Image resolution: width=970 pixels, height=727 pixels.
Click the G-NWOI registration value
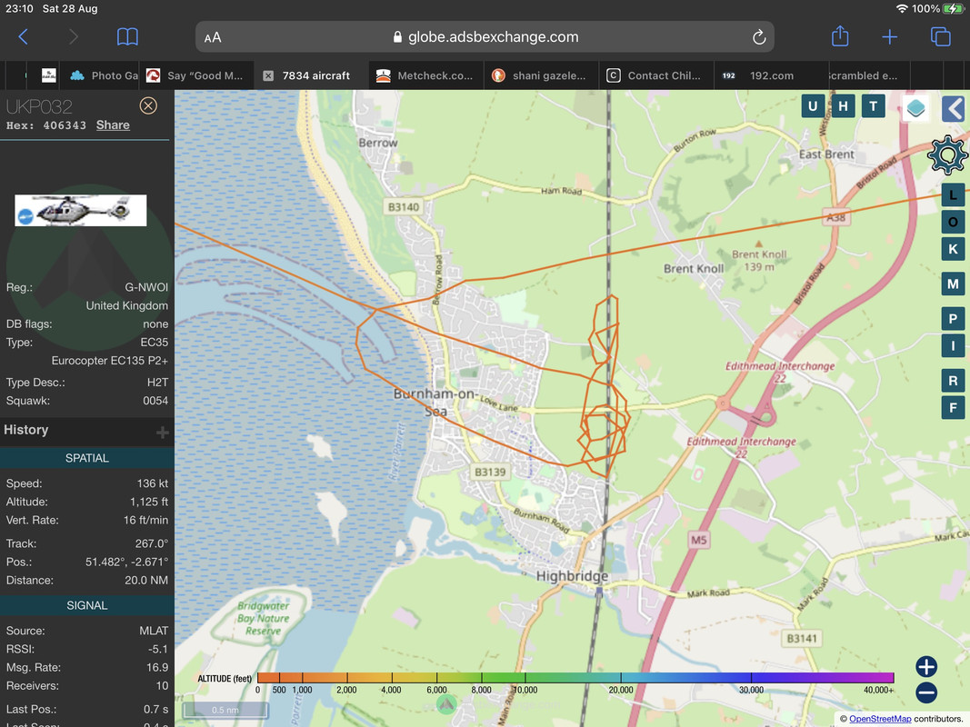(x=146, y=287)
